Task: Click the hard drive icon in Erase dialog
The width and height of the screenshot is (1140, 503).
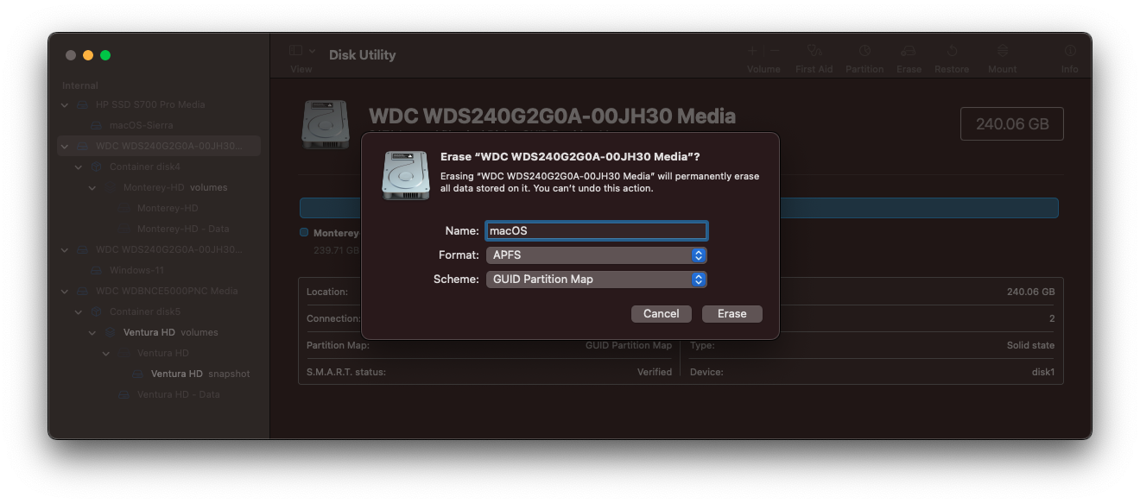Action: coord(406,175)
